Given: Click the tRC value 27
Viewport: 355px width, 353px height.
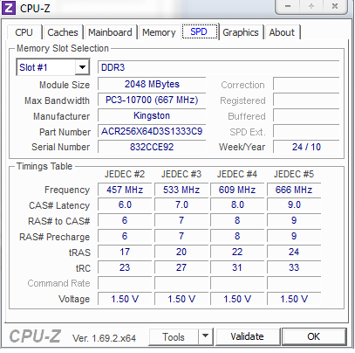Looking at the screenshot, I should 181,267.
